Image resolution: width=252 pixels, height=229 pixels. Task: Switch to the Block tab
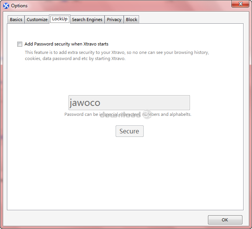(131, 19)
